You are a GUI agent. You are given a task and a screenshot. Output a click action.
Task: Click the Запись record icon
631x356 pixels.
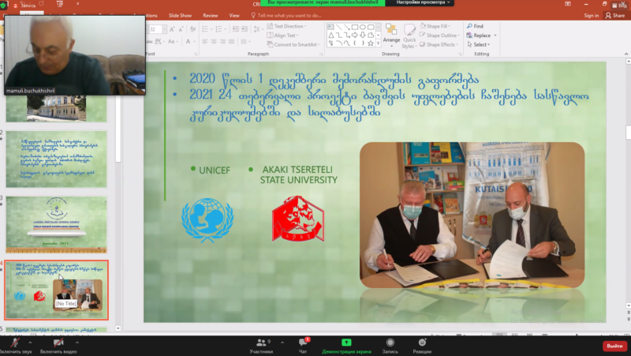[x=390, y=346]
